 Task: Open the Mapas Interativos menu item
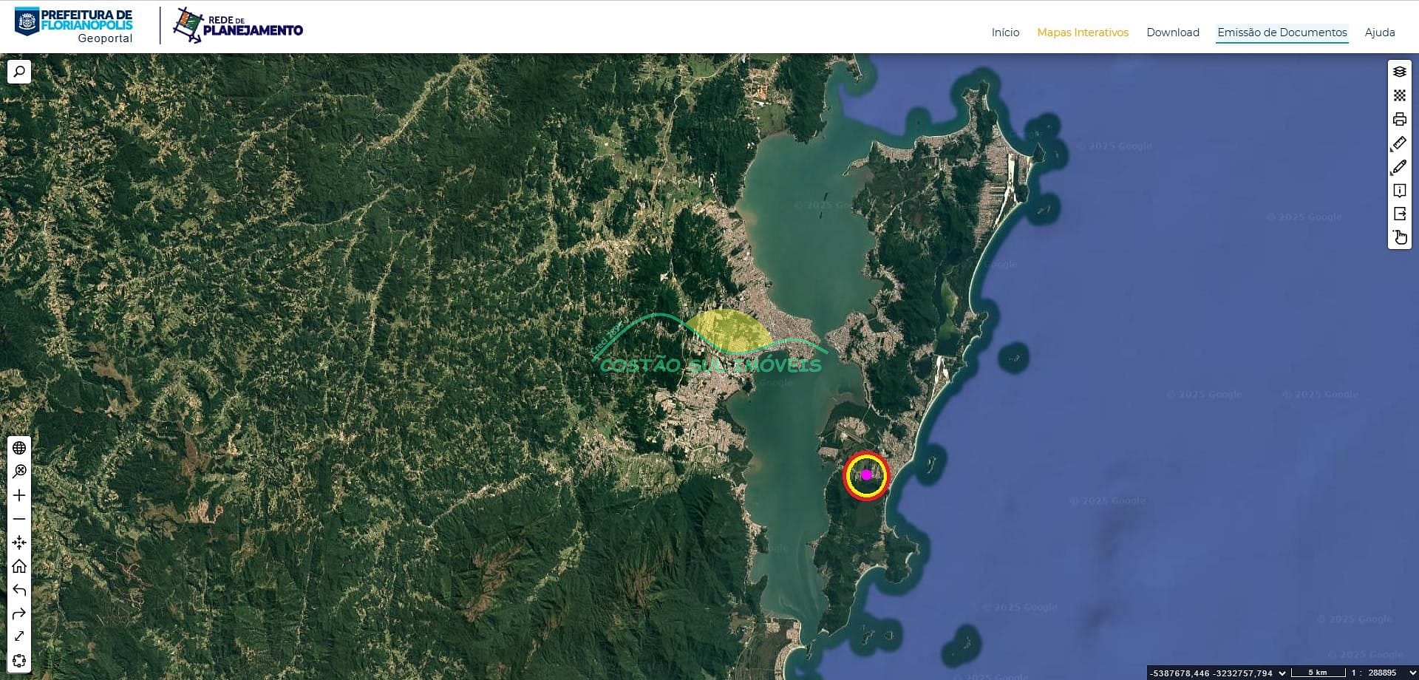tap(1083, 33)
